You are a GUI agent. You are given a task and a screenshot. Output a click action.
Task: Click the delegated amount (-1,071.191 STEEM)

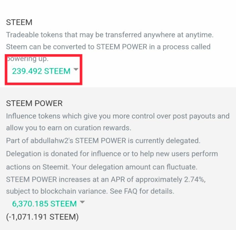tap(42, 217)
